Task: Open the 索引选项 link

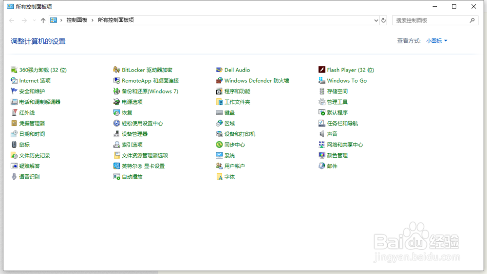Action: point(132,145)
